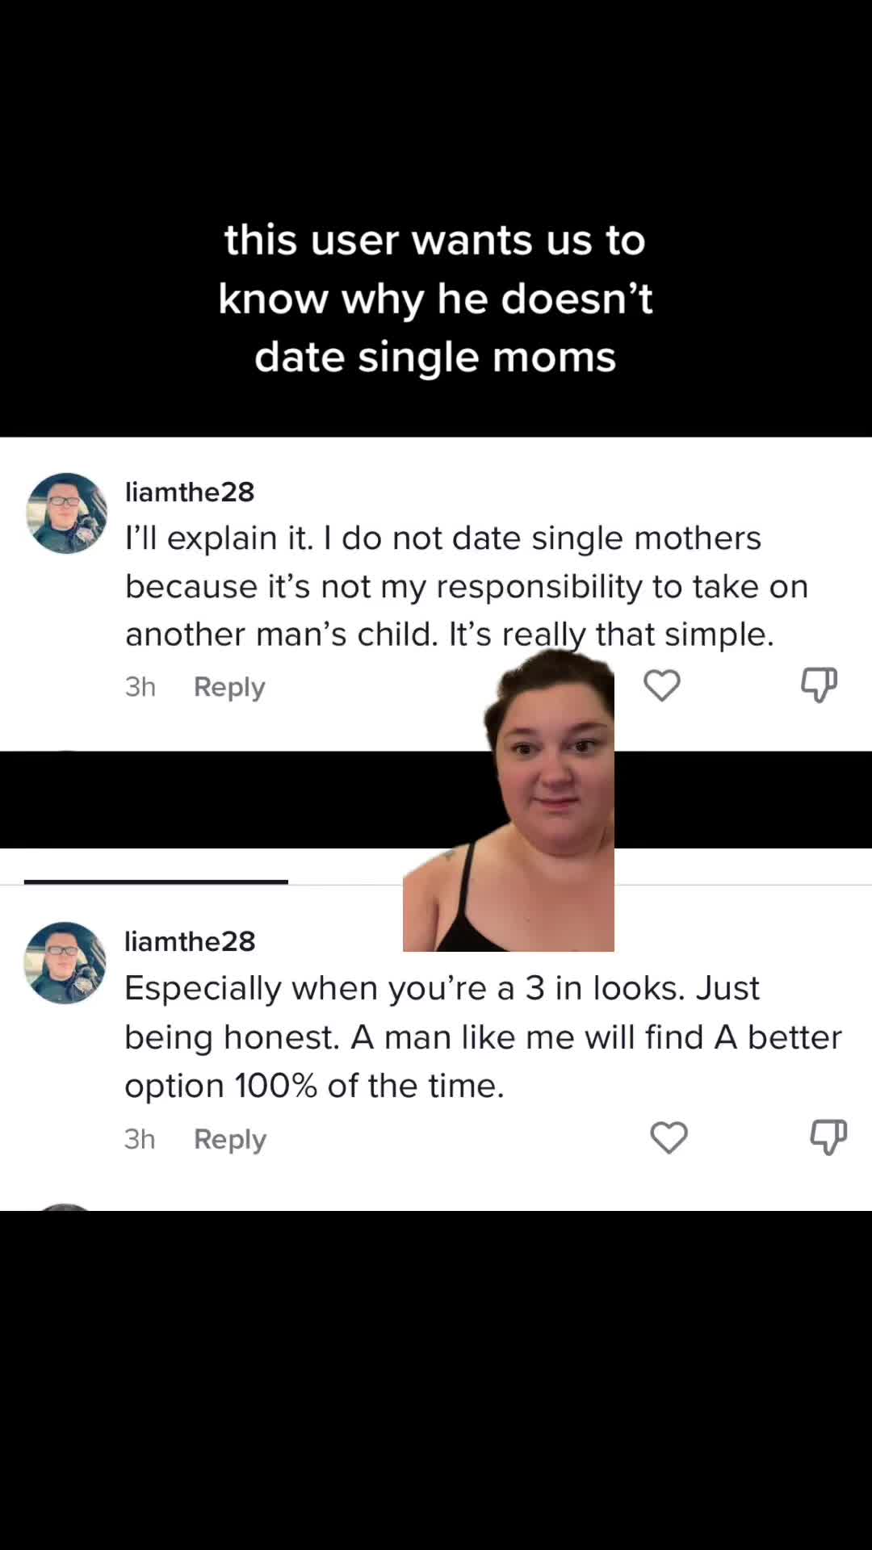Open avatar beside the 'I'll explain it' comment
This screenshot has height=1550, width=872.
(x=67, y=513)
